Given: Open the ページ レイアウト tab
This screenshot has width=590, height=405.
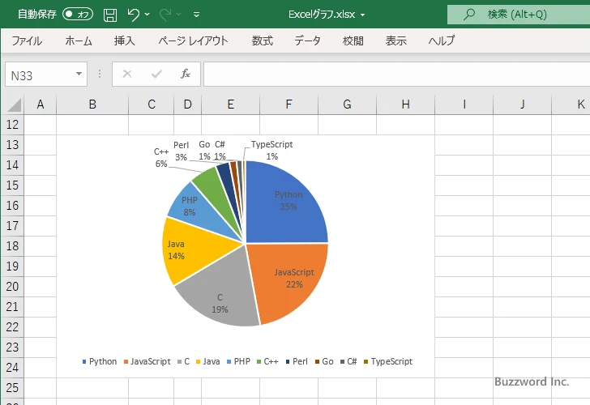Looking at the screenshot, I should tap(193, 40).
